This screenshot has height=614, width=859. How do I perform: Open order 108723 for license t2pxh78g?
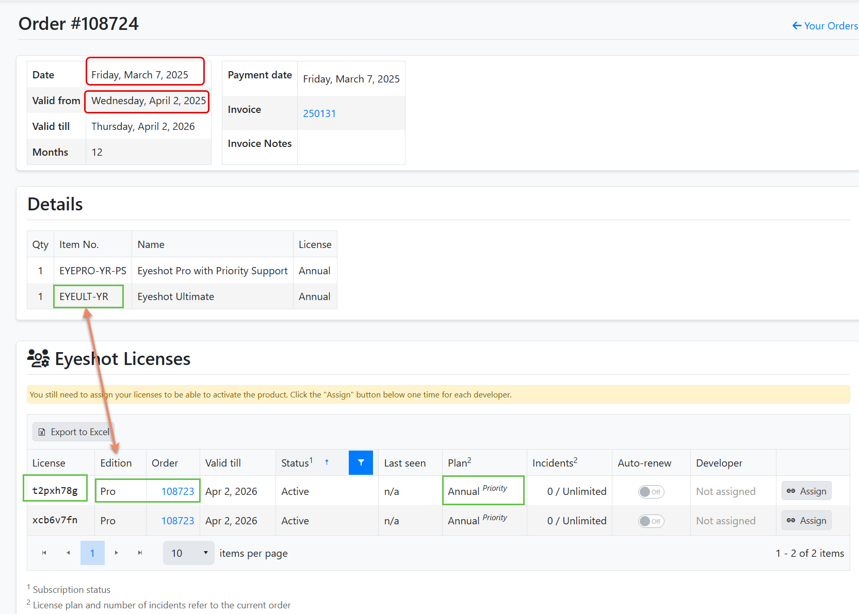177,491
